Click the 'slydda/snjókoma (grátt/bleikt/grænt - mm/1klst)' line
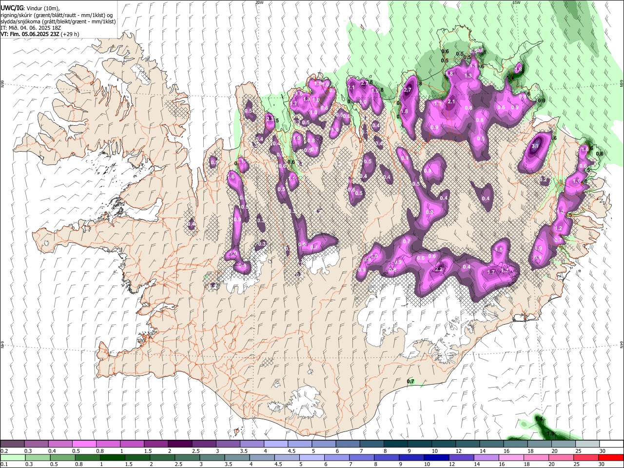624x468 pixels. (x=58, y=21)
